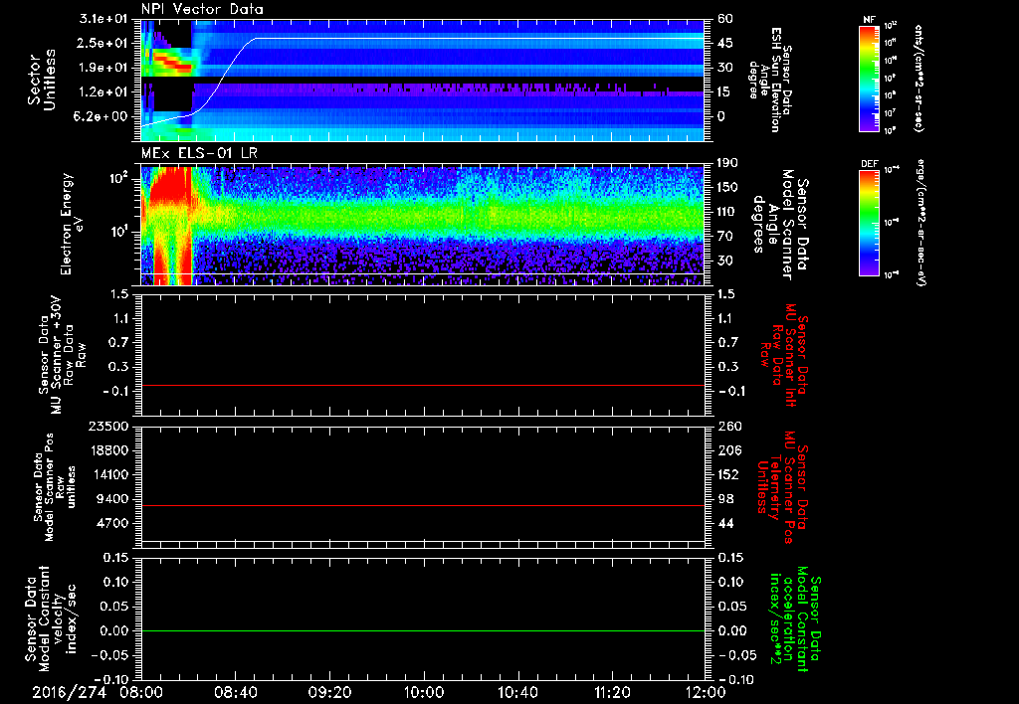Viewport: 1019px width, 704px height.
Task: Click the 70 scanner angle tick label
Action: pos(724,237)
